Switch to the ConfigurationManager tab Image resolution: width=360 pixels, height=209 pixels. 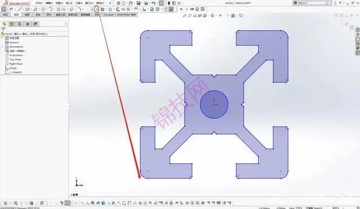[20, 24]
